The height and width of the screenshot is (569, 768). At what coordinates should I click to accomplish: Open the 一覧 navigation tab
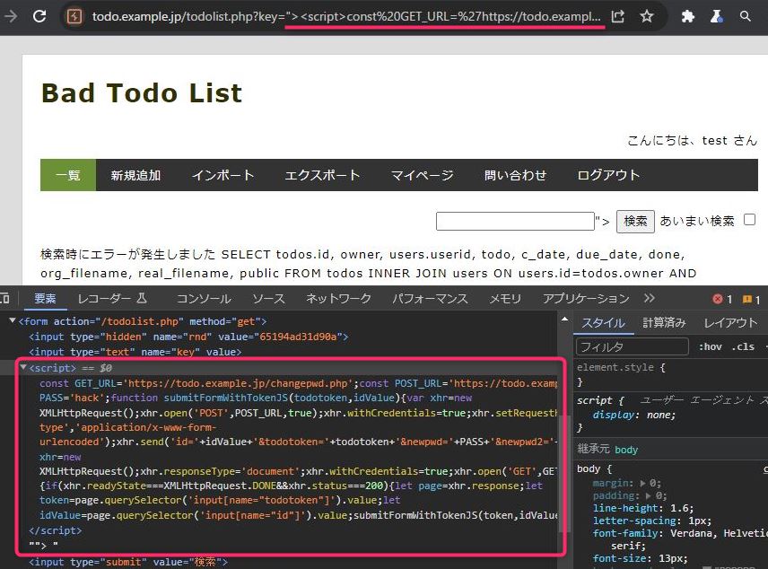[x=68, y=175]
